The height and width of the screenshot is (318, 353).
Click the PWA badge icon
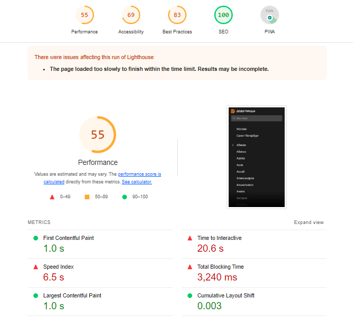point(270,15)
